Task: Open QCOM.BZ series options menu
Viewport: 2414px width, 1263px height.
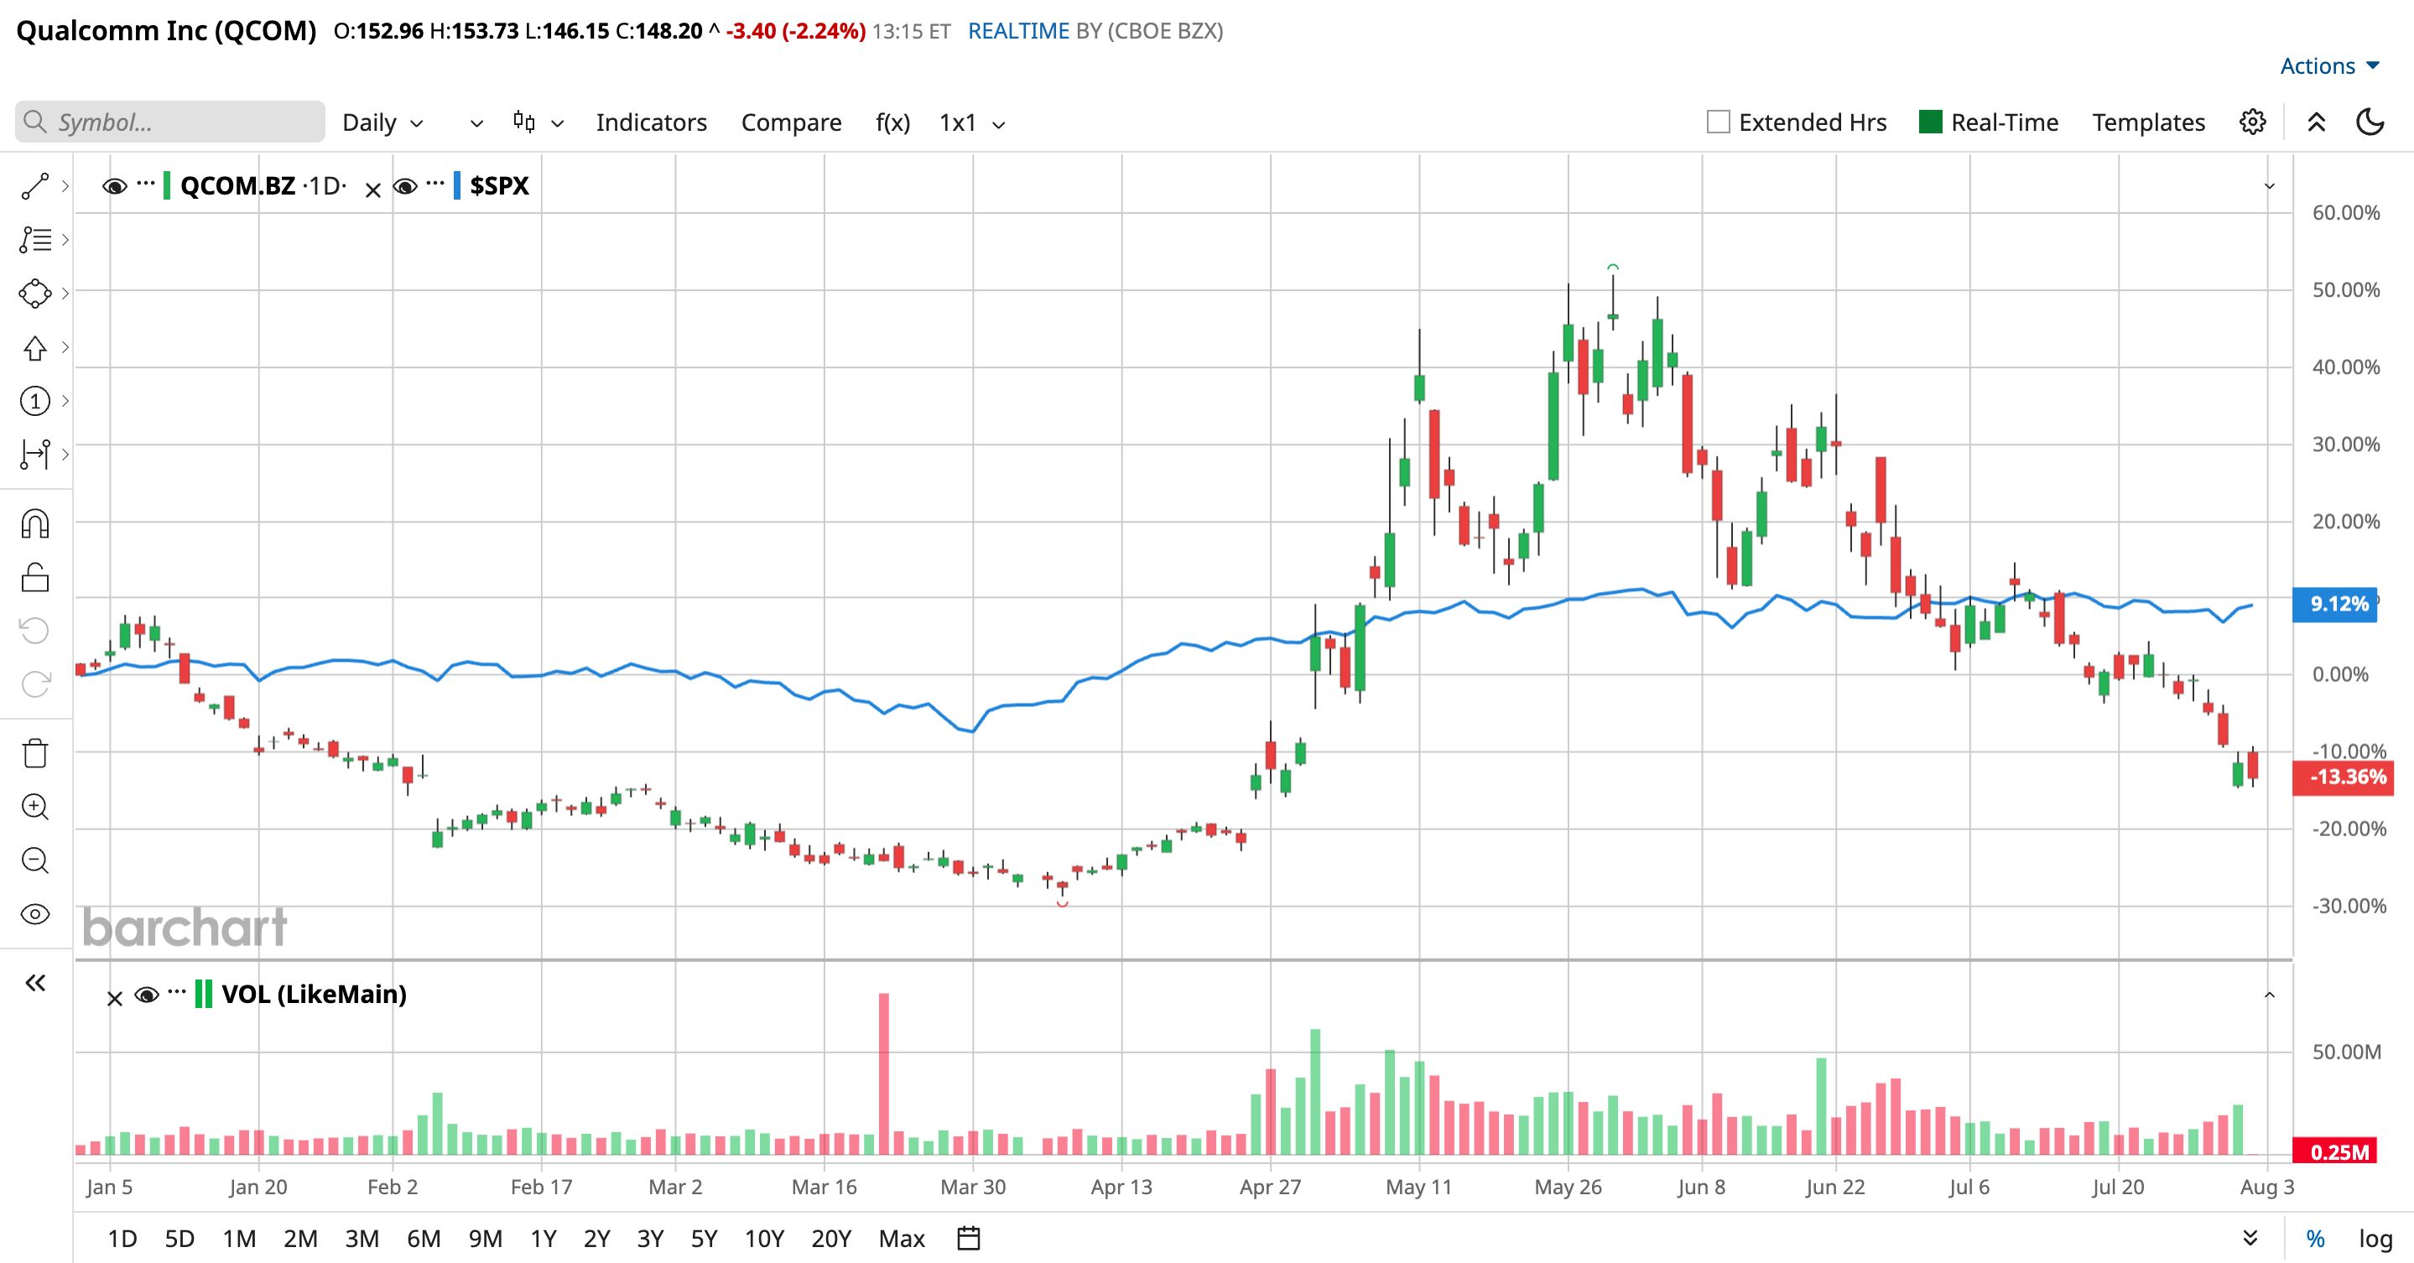Action: point(145,184)
